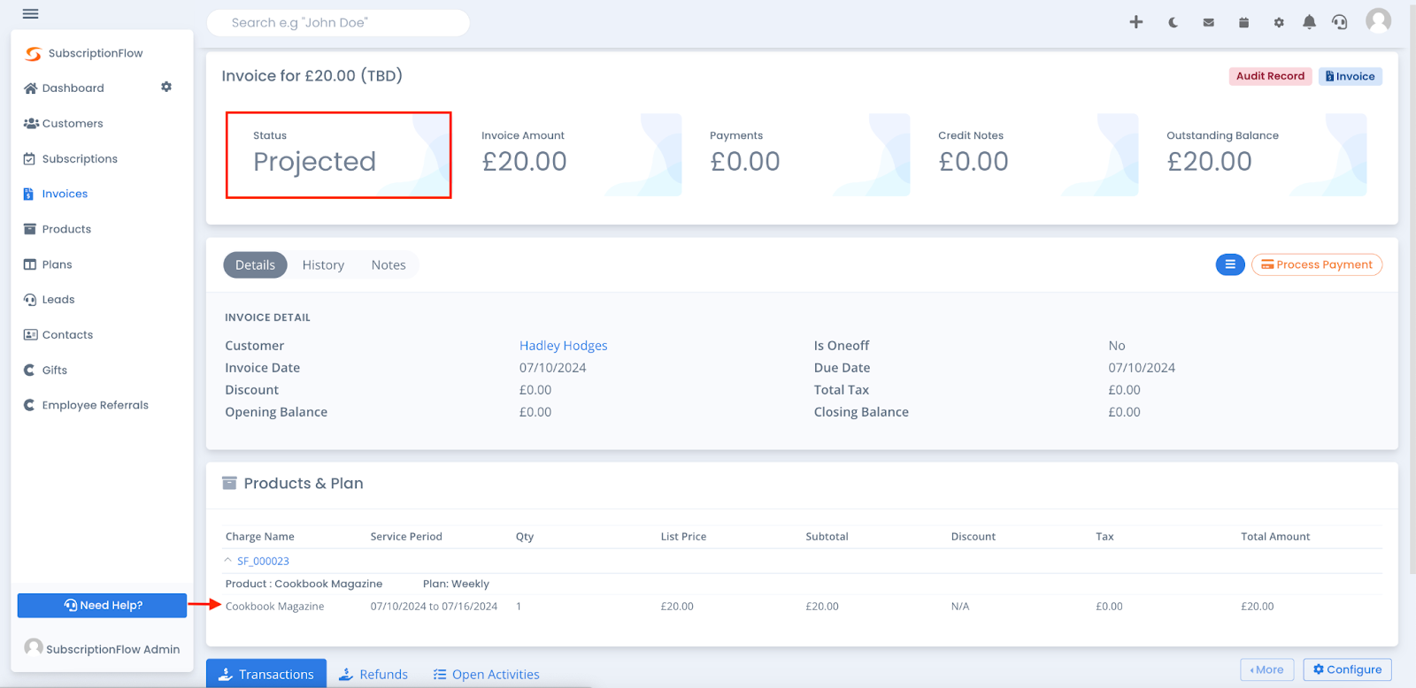Click the More button

(x=1267, y=669)
